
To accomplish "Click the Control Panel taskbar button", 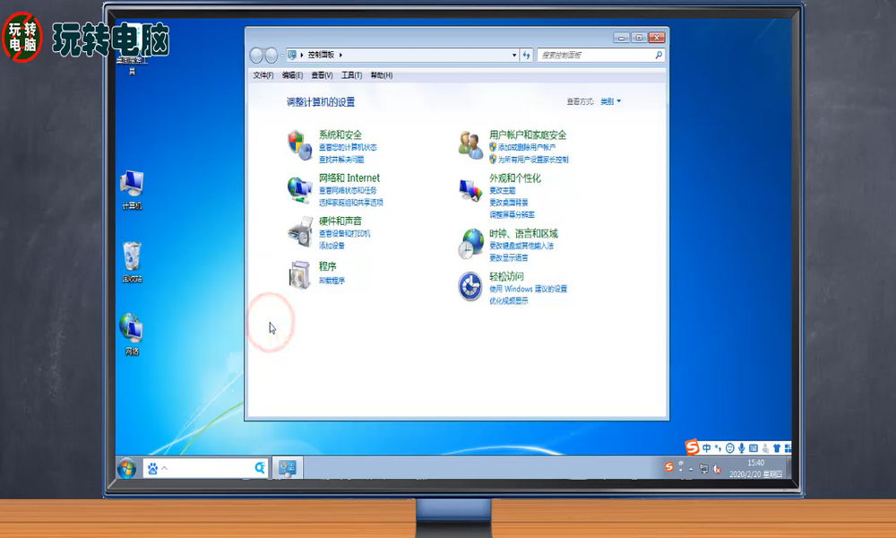I will pos(287,468).
